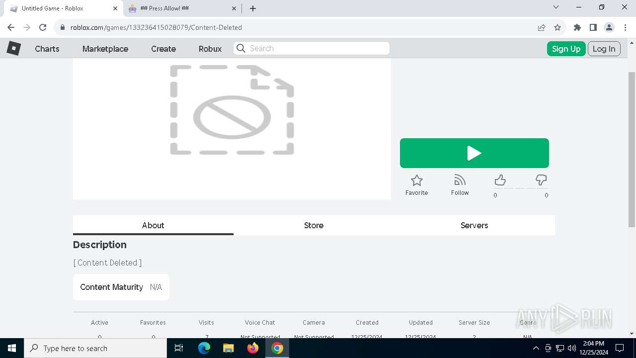Launch Microsoft Edge from the taskbar
636x358 pixels.
pyautogui.click(x=204, y=348)
